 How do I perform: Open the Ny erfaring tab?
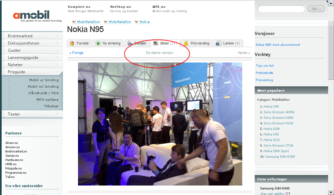click(108, 43)
